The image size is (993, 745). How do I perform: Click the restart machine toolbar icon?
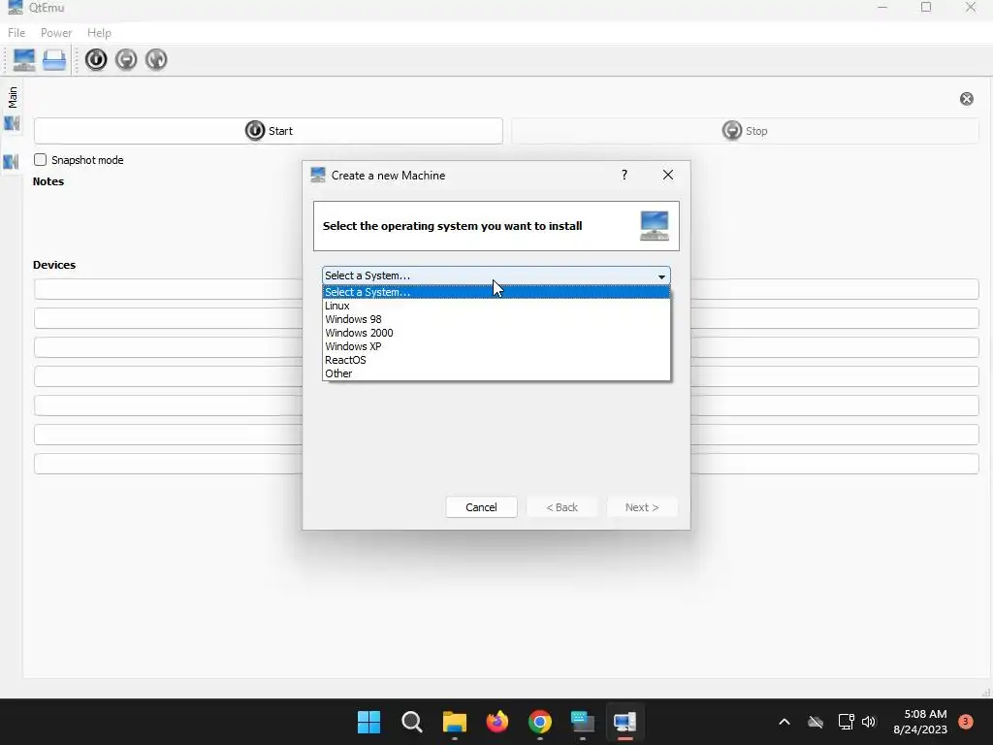tap(156, 59)
